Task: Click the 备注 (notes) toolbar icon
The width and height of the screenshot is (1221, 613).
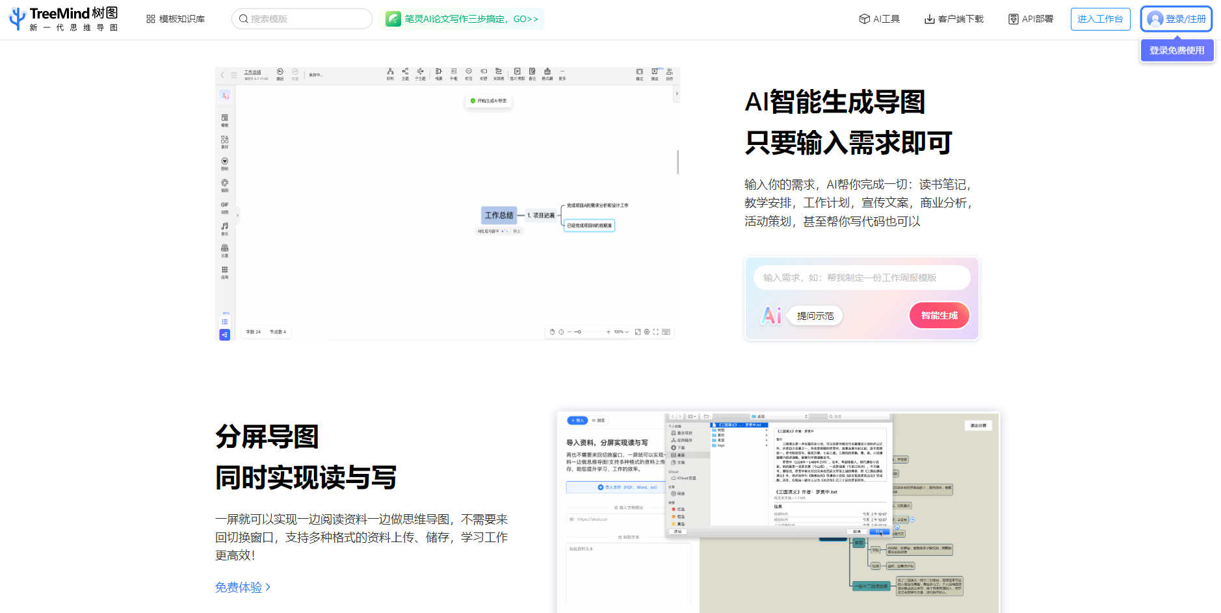Action: 532,73
